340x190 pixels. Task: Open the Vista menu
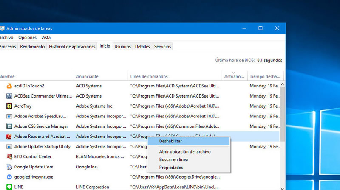coord(46,37)
